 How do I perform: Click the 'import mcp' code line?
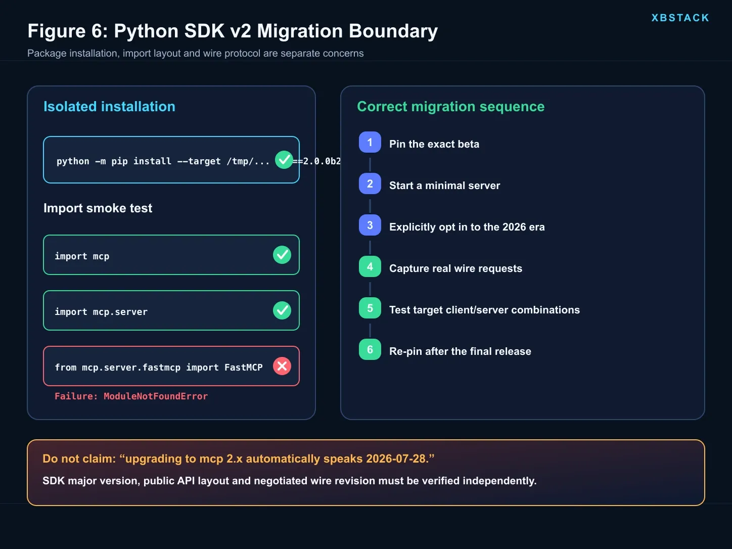pos(82,256)
